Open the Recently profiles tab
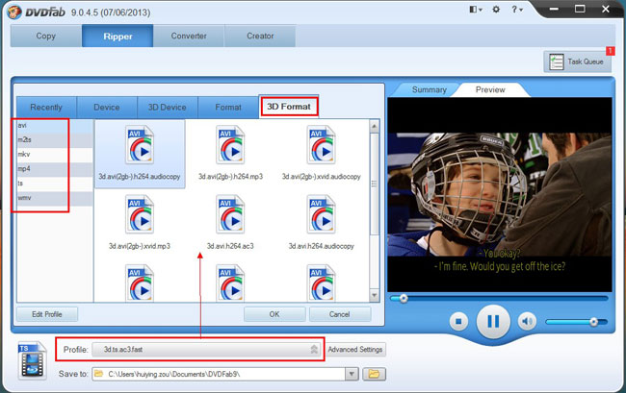This screenshot has width=626, height=393. pyautogui.click(x=46, y=107)
